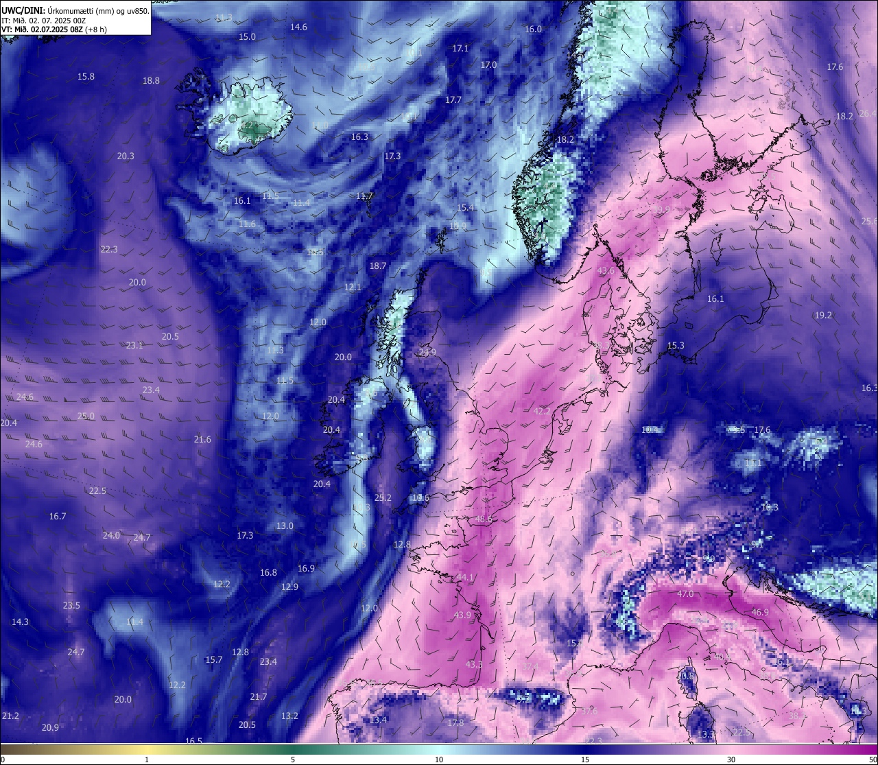Click the 18.7 value north of Scotland
Image resolution: width=878 pixels, height=765 pixels.
tap(378, 266)
